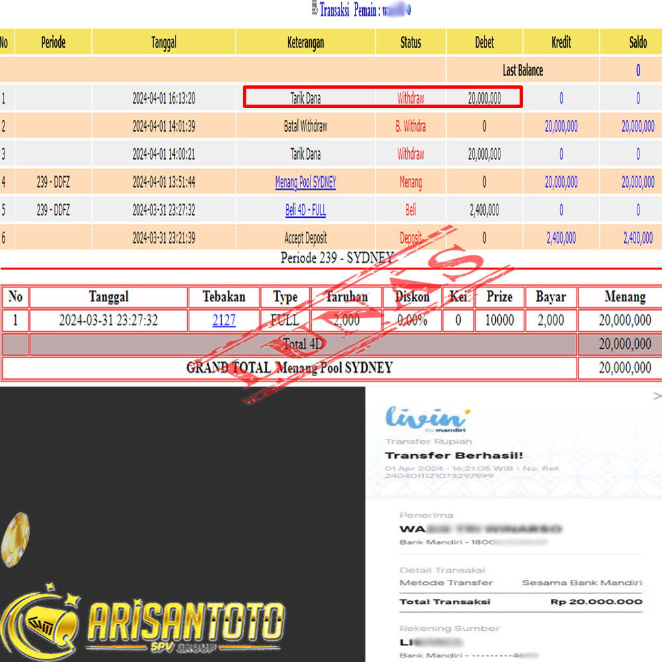This screenshot has width=662, height=662.
Task: Click the Prize value 10000
Action: pos(499,320)
